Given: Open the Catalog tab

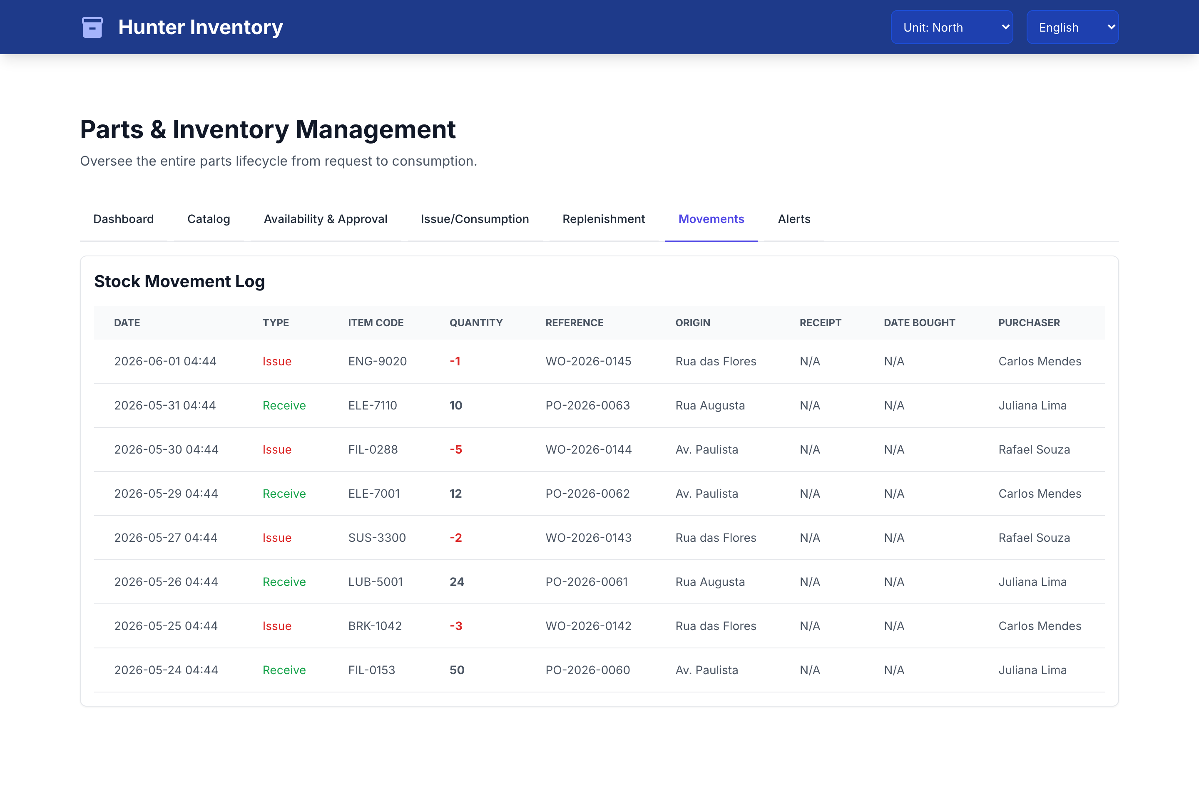Looking at the screenshot, I should pyautogui.click(x=209, y=219).
